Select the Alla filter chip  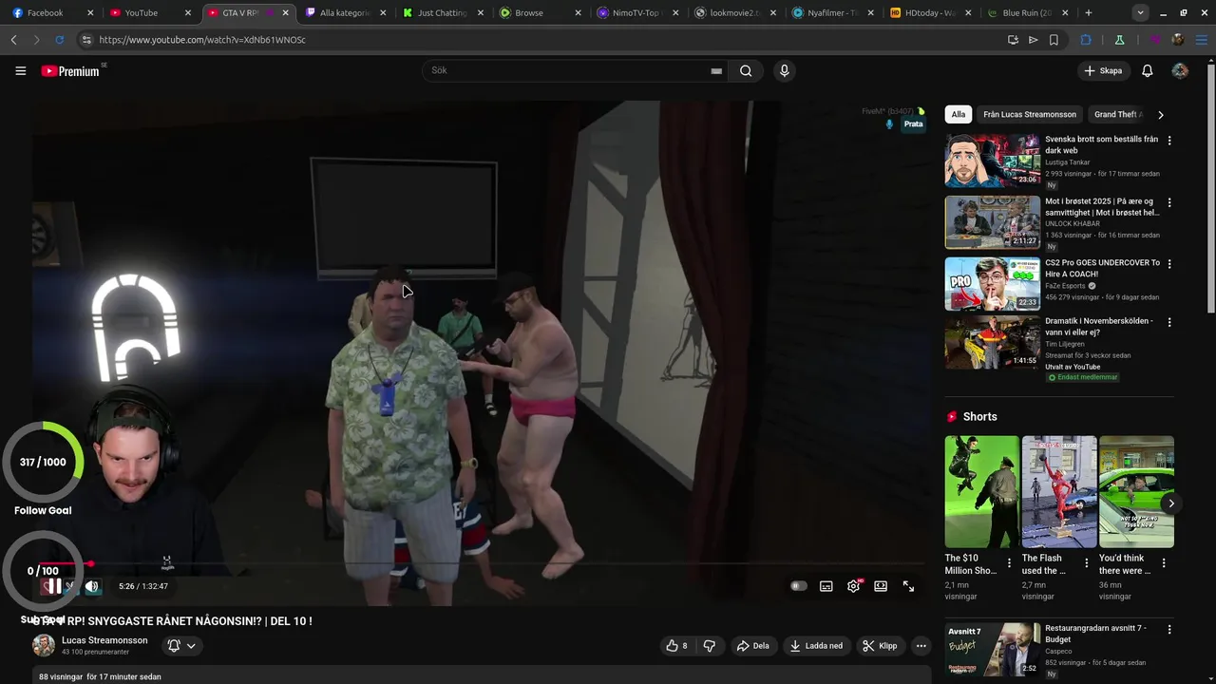click(x=959, y=114)
